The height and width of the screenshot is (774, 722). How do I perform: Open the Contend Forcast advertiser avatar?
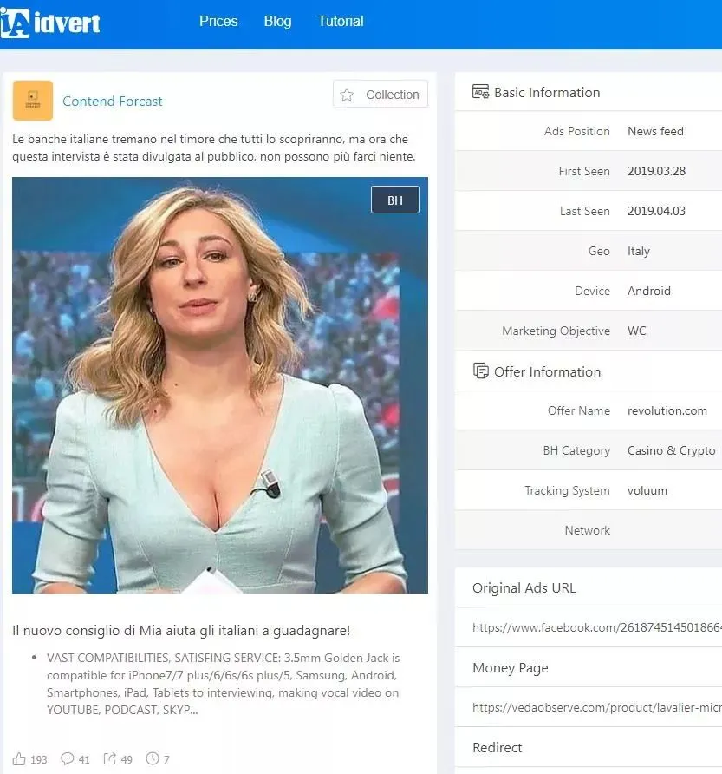(33, 101)
